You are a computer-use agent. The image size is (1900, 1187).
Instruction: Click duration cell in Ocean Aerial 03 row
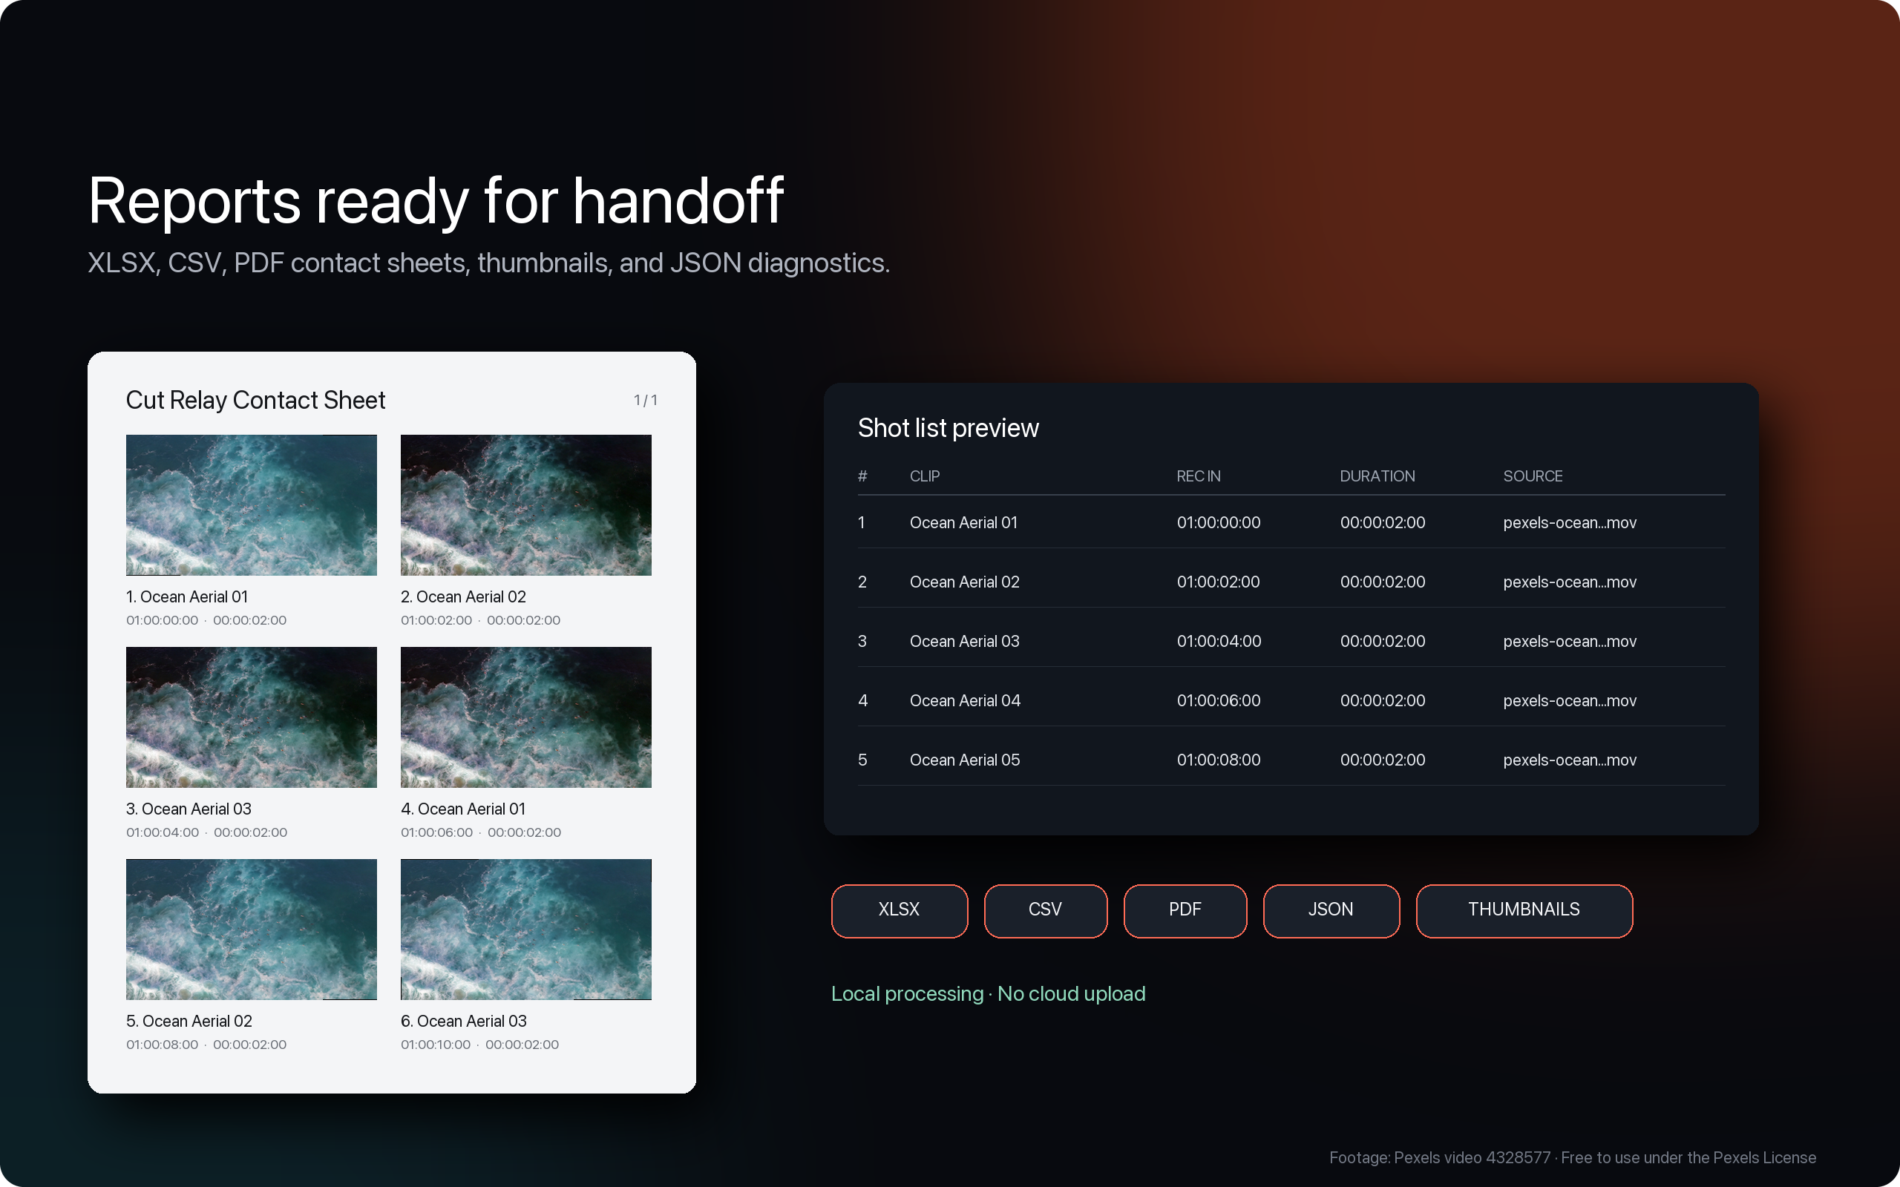tap(1383, 642)
